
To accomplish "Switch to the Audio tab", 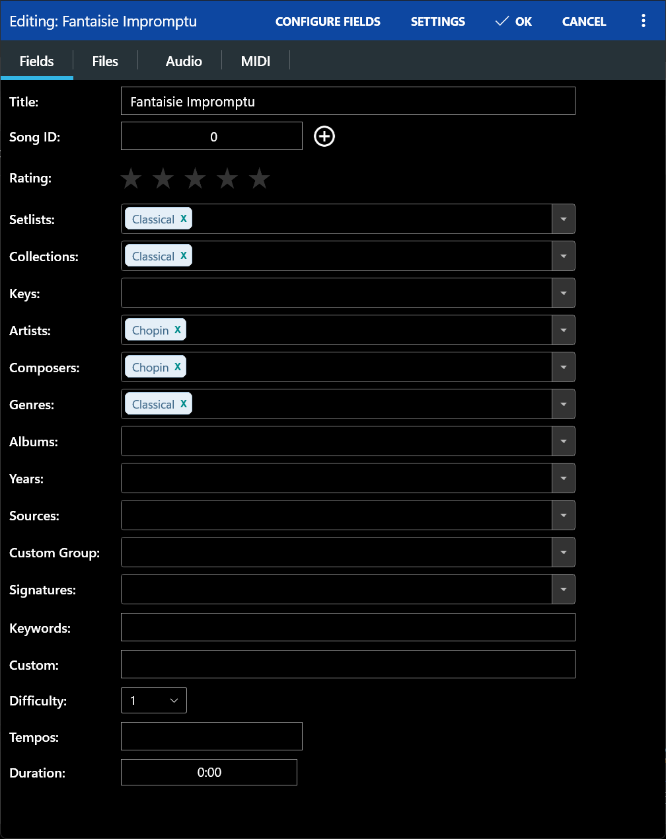I will coord(183,61).
